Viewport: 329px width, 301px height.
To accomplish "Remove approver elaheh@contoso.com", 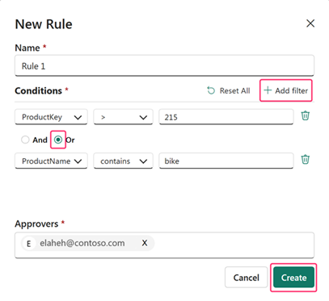I will (x=145, y=243).
